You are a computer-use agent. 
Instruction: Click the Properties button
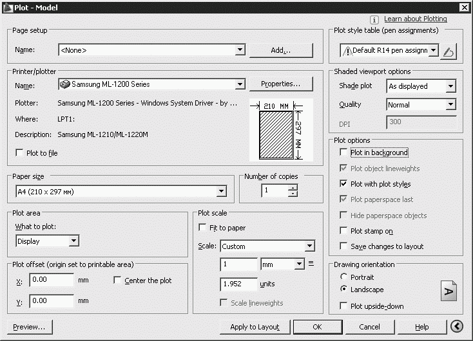click(x=280, y=84)
